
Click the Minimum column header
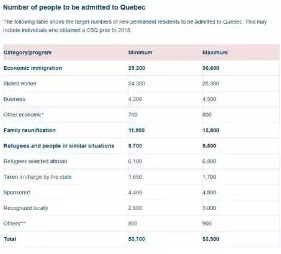click(x=140, y=53)
